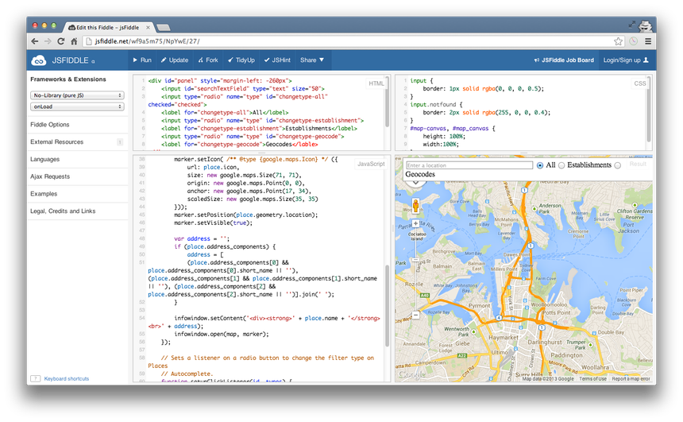
Task: Run the fiddle with the Run button
Action: pyautogui.click(x=142, y=60)
